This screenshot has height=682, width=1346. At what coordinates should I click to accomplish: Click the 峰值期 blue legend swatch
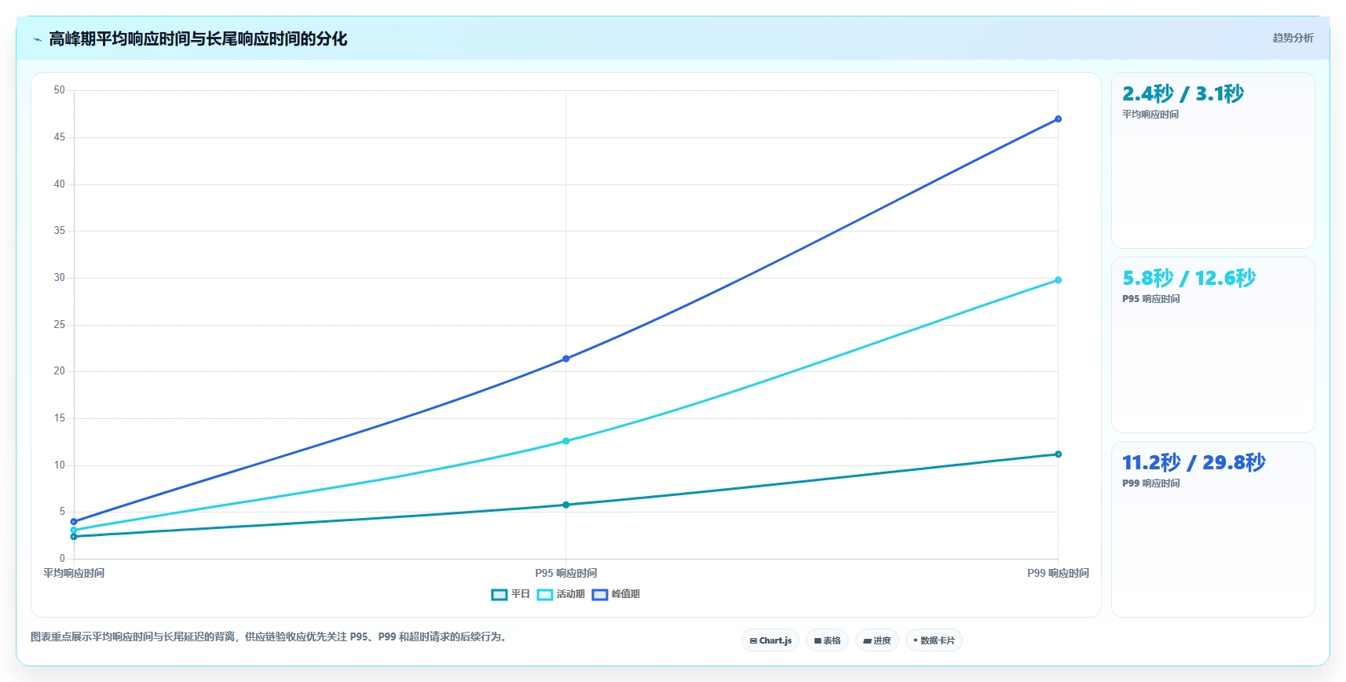coord(600,594)
